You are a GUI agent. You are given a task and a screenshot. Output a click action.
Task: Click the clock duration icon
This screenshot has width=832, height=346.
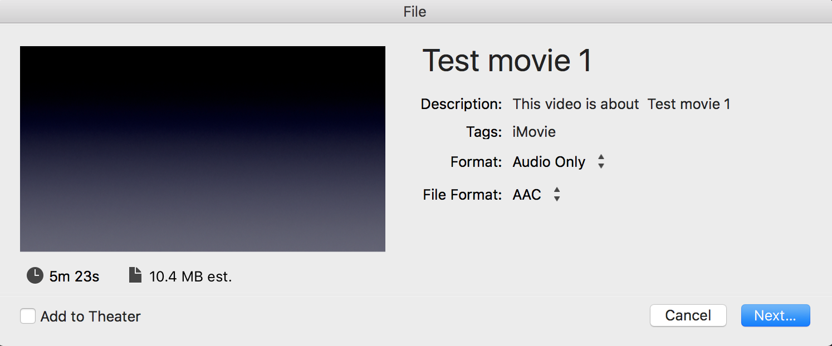click(x=35, y=275)
